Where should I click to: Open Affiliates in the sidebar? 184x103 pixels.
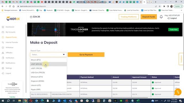[9, 53]
